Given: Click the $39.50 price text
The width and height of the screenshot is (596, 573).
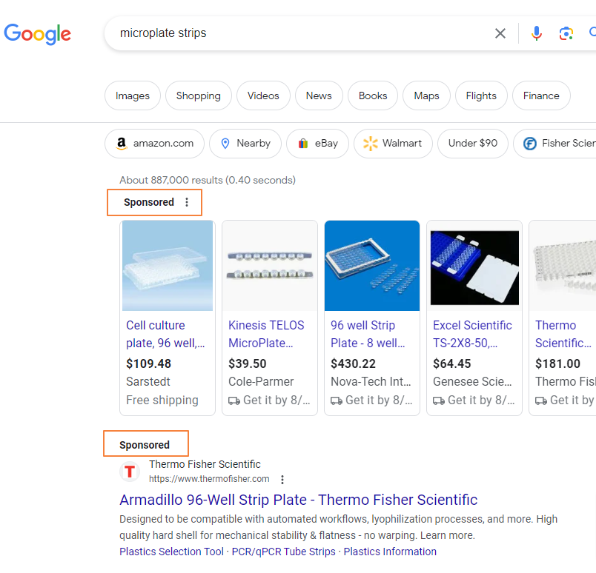Looking at the screenshot, I should (x=248, y=363).
